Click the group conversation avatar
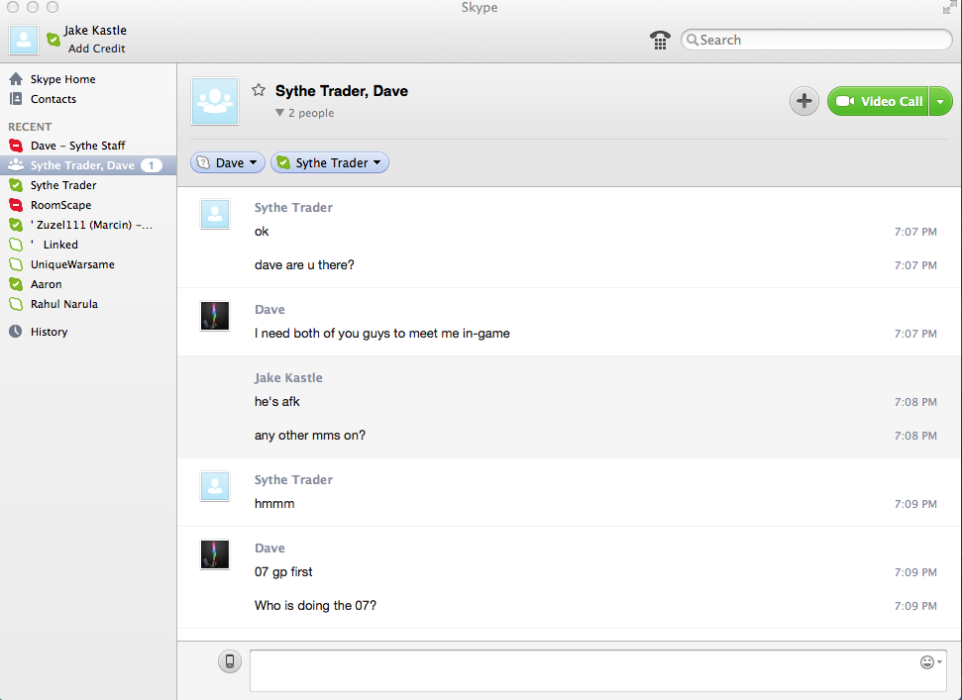Viewport: 962px width, 700px height. point(215,101)
